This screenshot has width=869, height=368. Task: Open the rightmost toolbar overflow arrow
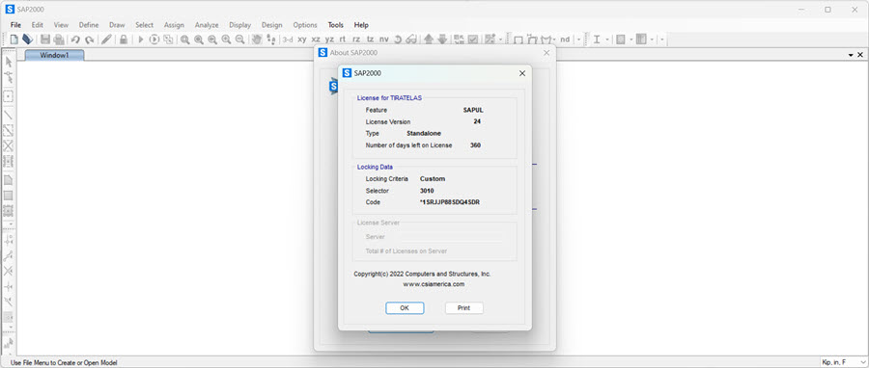click(x=661, y=39)
